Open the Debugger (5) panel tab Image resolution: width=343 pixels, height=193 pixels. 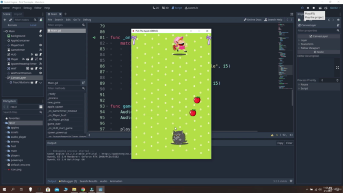point(68,181)
